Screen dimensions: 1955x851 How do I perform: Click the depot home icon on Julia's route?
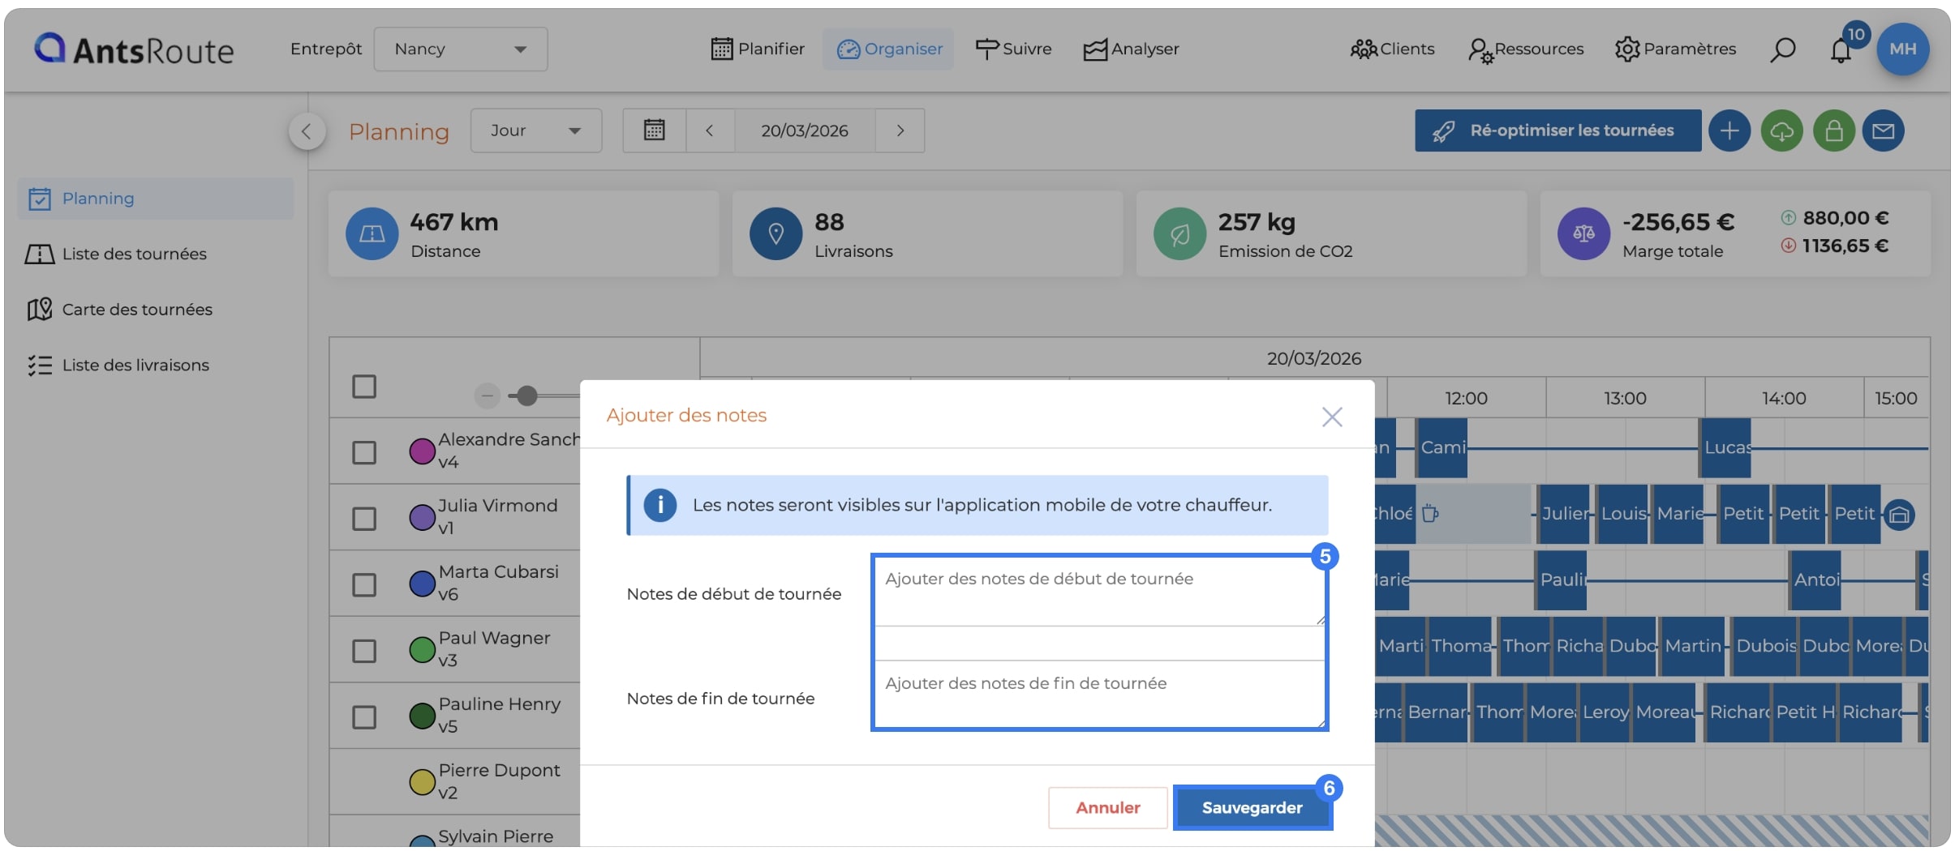pyautogui.click(x=1899, y=515)
